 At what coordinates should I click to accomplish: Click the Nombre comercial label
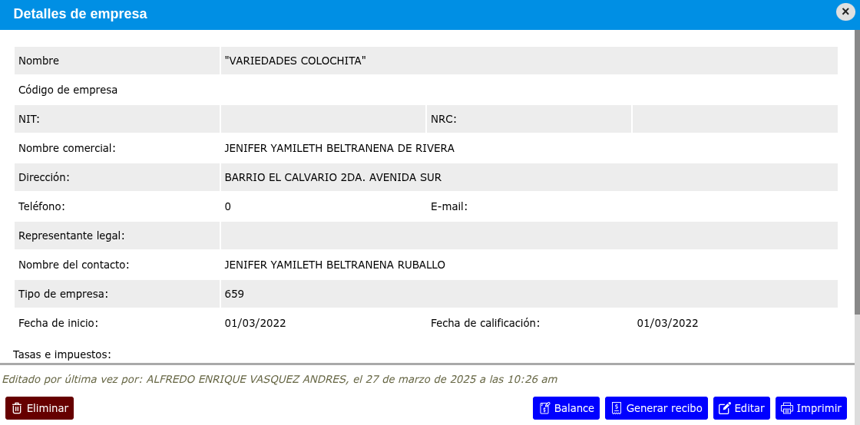click(x=68, y=148)
